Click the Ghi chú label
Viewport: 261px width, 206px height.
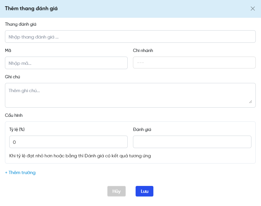(13, 77)
